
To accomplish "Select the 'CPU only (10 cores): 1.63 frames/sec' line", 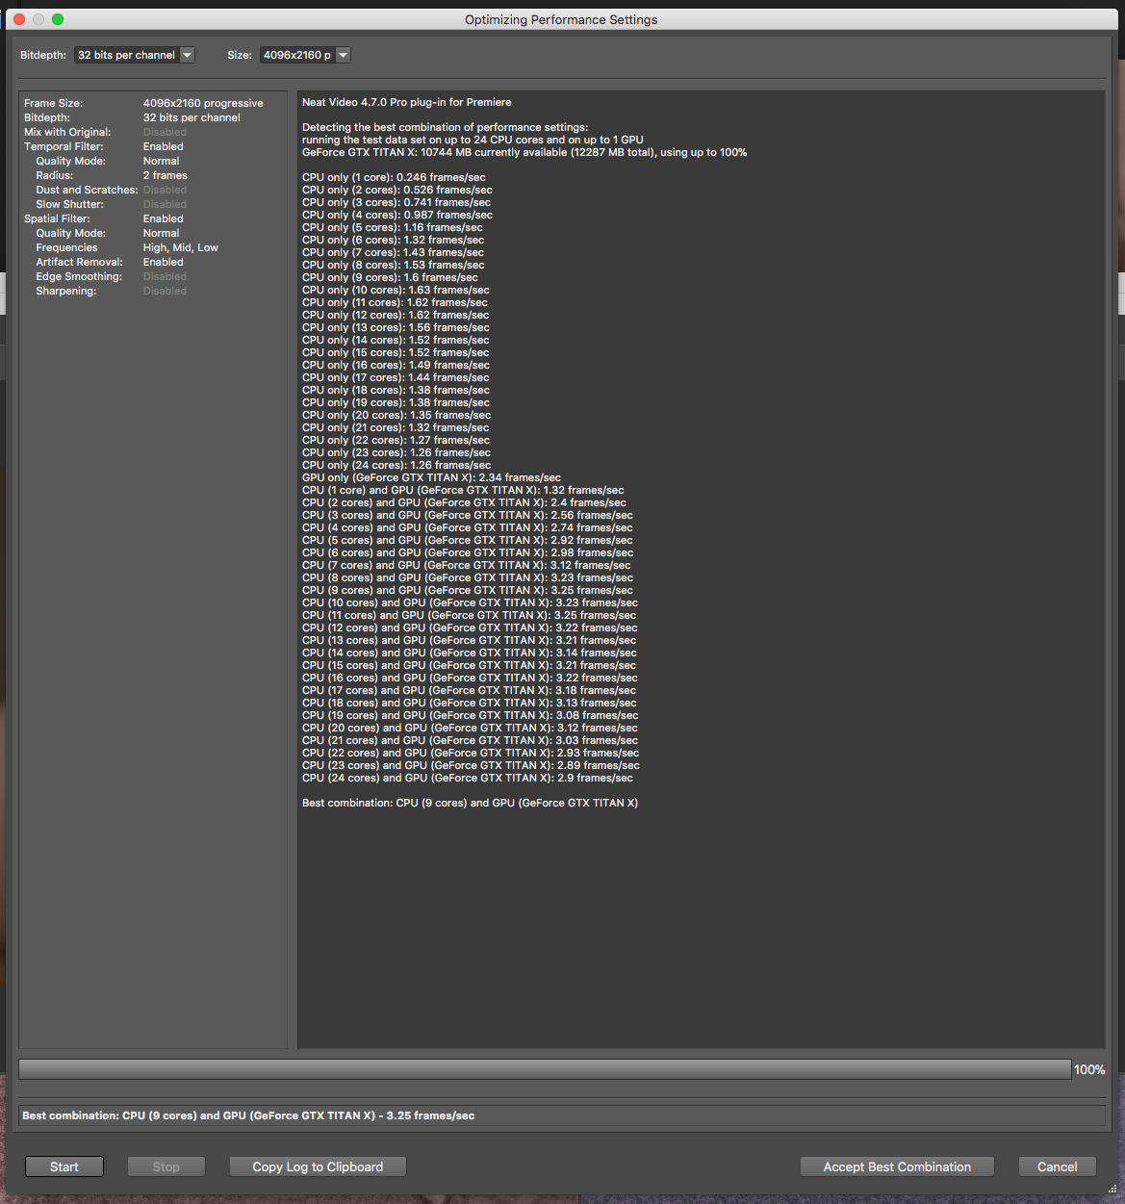I will click(x=396, y=290).
